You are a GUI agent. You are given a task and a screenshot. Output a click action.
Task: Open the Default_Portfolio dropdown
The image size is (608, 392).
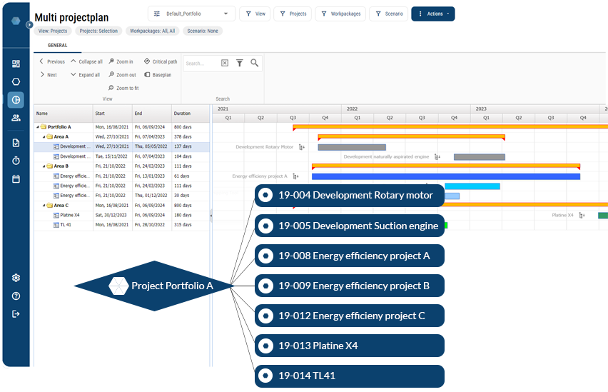click(x=191, y=14)
